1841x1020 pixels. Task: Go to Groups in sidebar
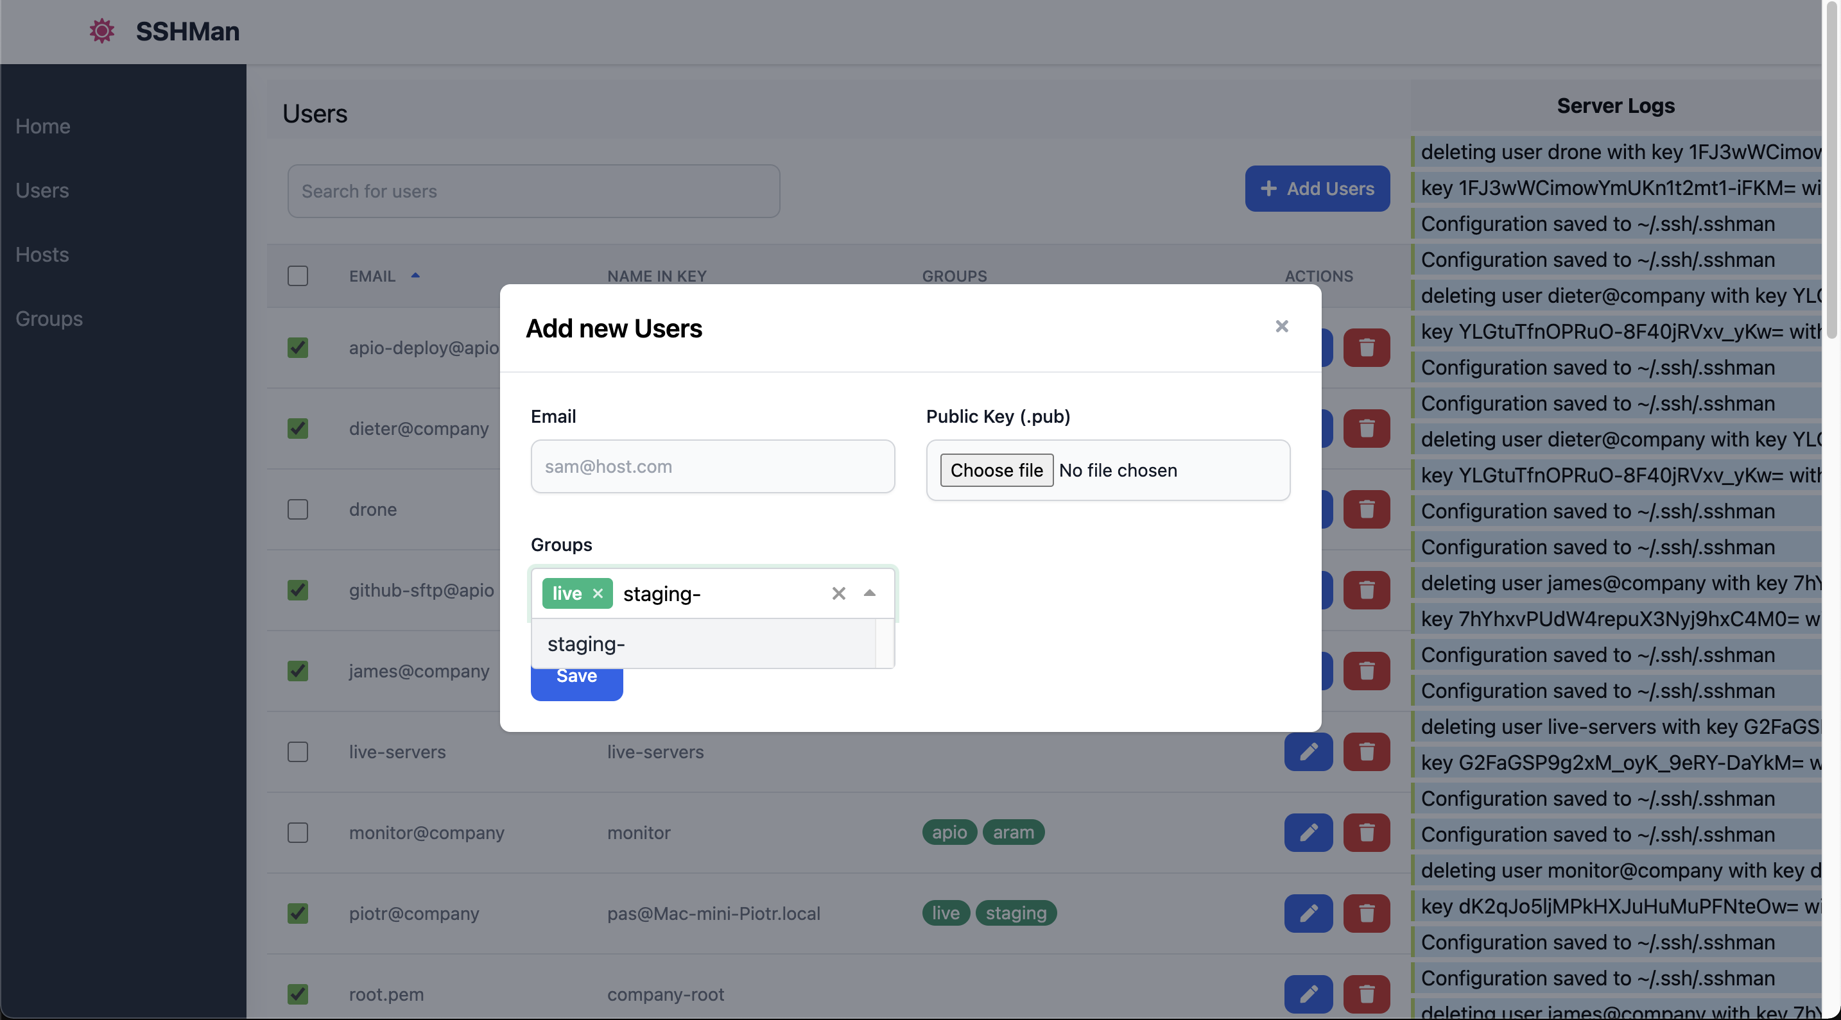tap(49, 319)
